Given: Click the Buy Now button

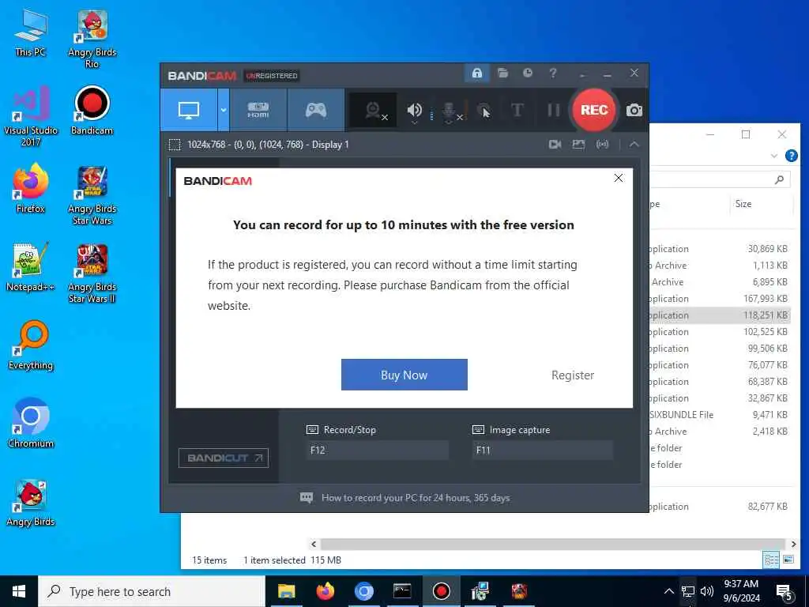Looking at the screenshot, I should (404, 375).
